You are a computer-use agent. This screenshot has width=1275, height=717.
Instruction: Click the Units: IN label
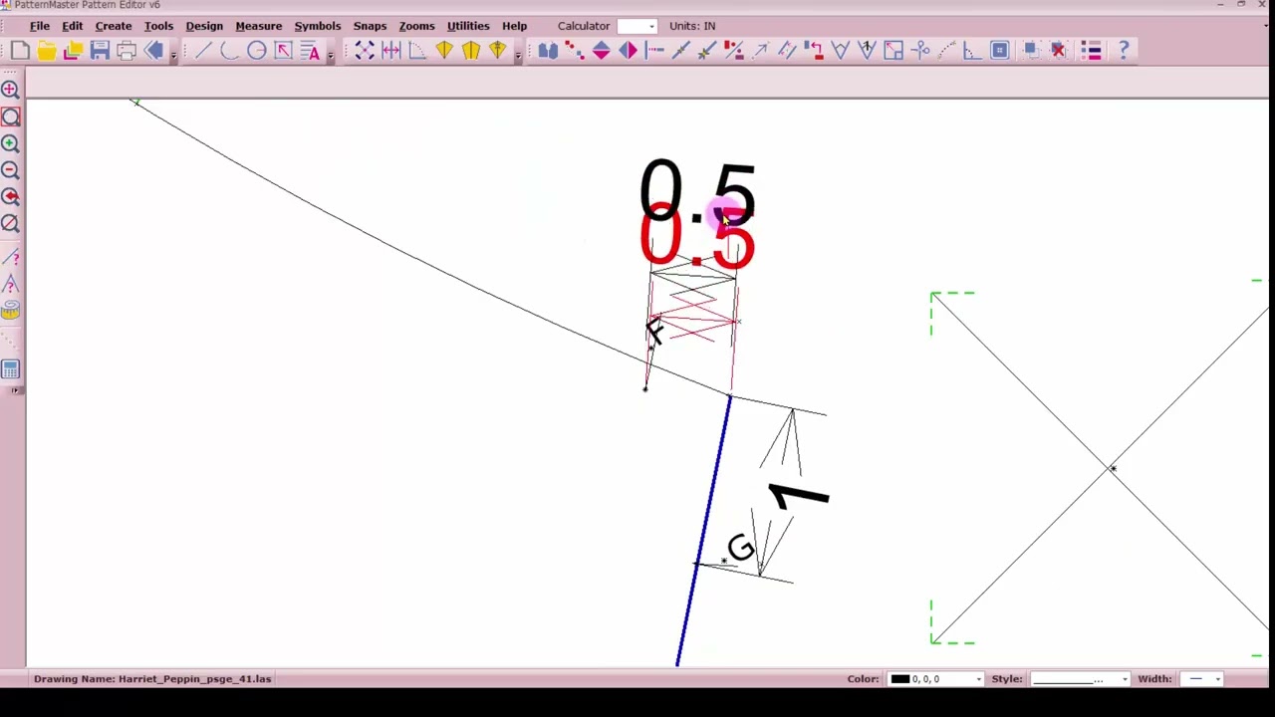[692, 26]
